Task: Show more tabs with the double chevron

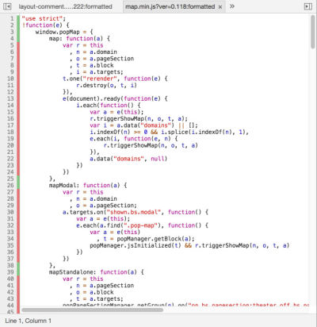Action: tap(232, 6)
